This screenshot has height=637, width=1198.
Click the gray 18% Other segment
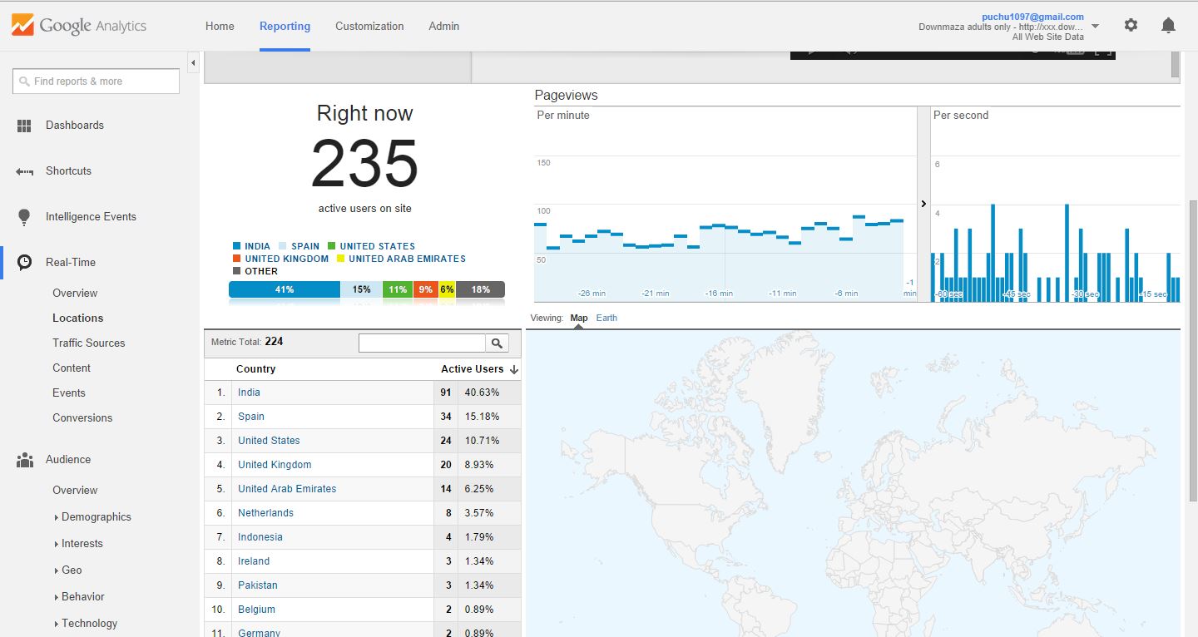(x=480, y=289)
